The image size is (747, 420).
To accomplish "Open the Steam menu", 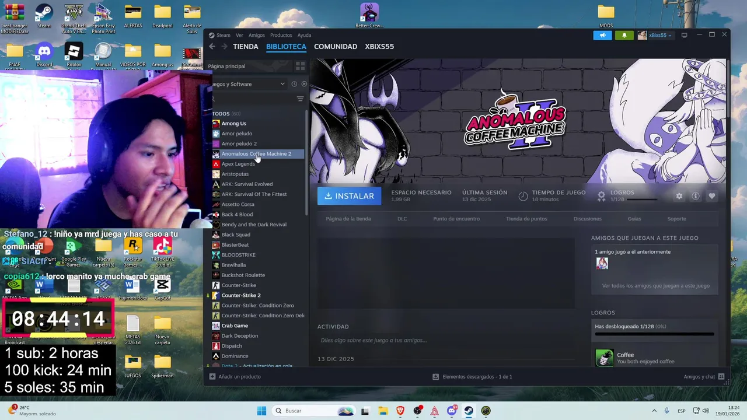I will (x=220, y=35).
